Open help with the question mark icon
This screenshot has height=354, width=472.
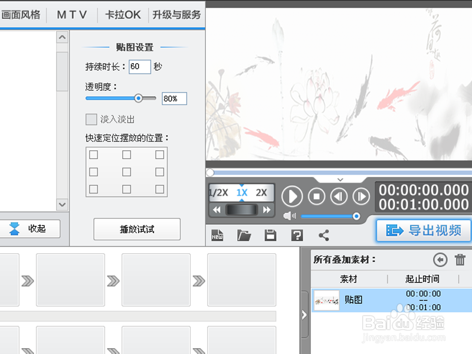pyautogui.click(x=297, y=235)
